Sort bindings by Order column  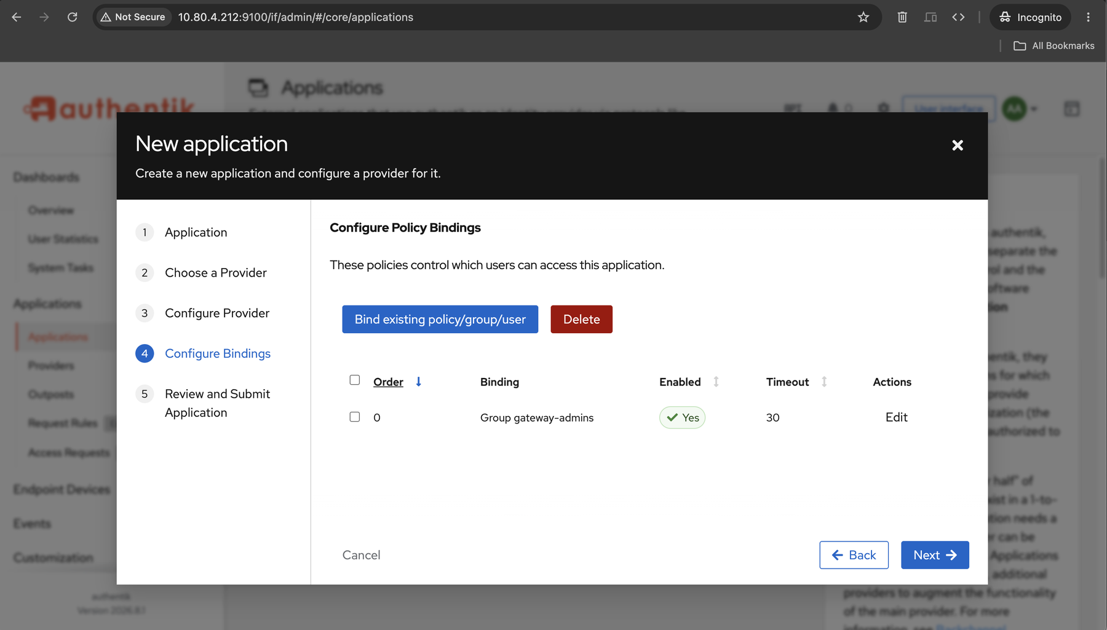388,382
